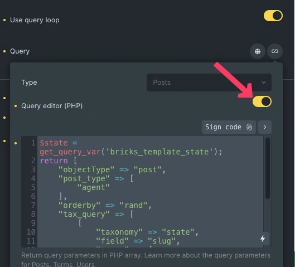Place cursor on the "return [" line

(59, 161)
